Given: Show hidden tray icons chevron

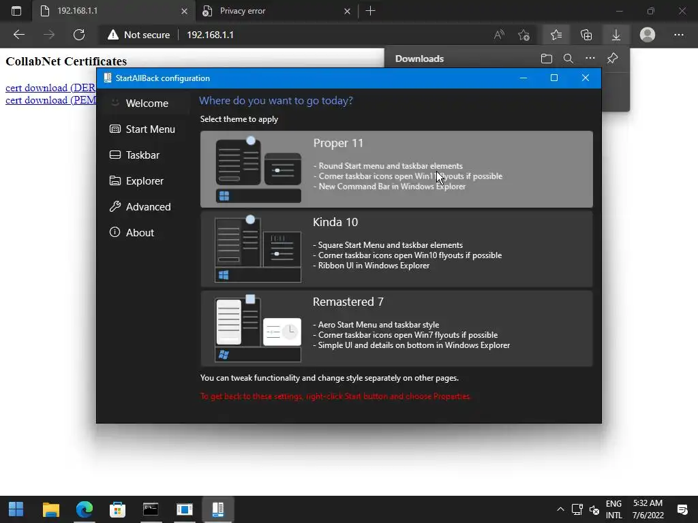Looking at the screenshot, I should 560,509.
